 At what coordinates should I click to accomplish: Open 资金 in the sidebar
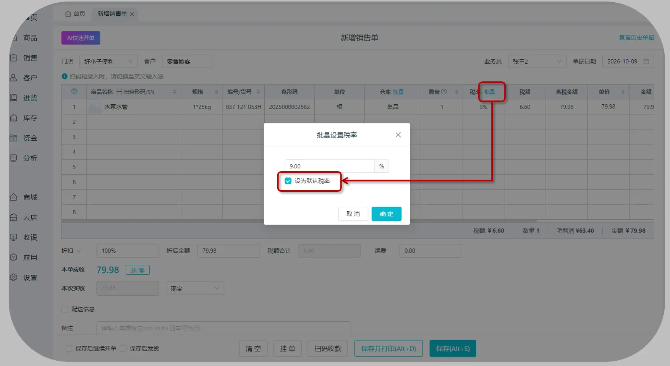(x=23, y=138)
